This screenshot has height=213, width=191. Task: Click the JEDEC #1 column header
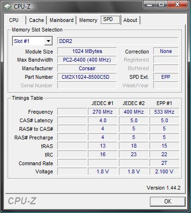point(102,103)
